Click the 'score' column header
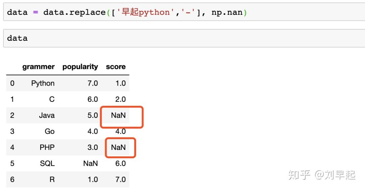The image size is (365, 190). 116,67
